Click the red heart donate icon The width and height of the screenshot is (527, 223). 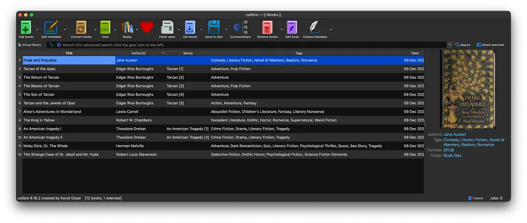(147, 27)
